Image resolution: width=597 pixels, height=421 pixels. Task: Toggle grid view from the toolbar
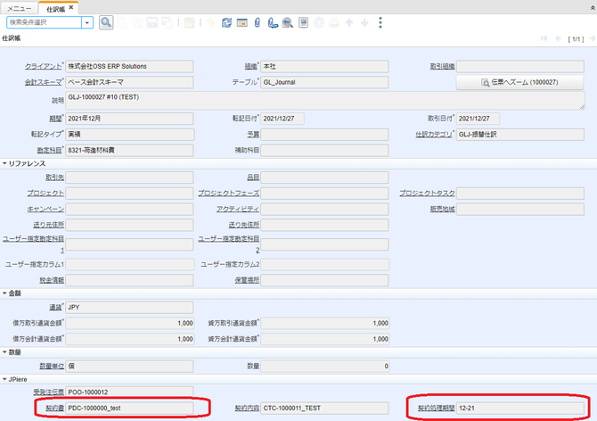pos(241,23)
